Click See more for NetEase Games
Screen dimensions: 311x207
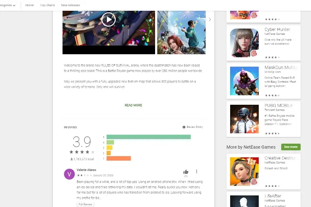[291, 147]
